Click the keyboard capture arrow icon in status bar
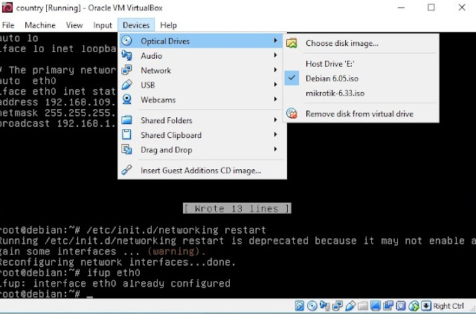Image resolution: width=476 pixels, height=314 pixels. pyautogui.click(x=426, y=306)
